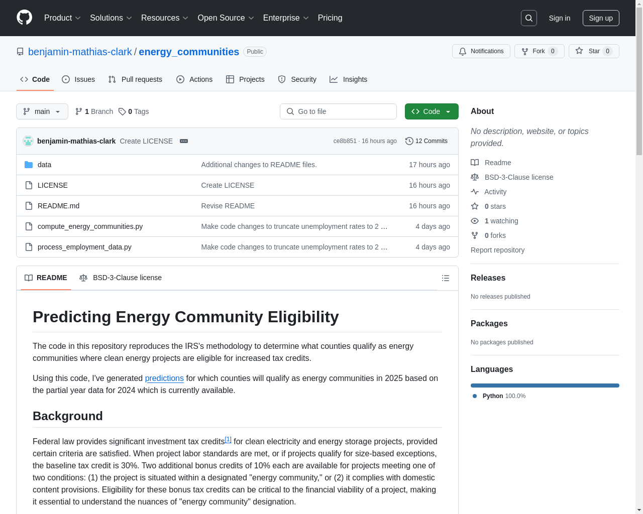Open the Releases heading link

point(488,278)
